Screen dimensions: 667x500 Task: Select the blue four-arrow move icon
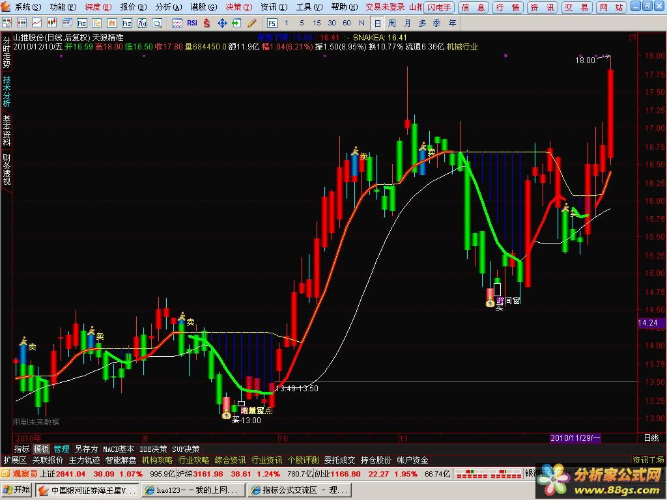coord(222,23)
